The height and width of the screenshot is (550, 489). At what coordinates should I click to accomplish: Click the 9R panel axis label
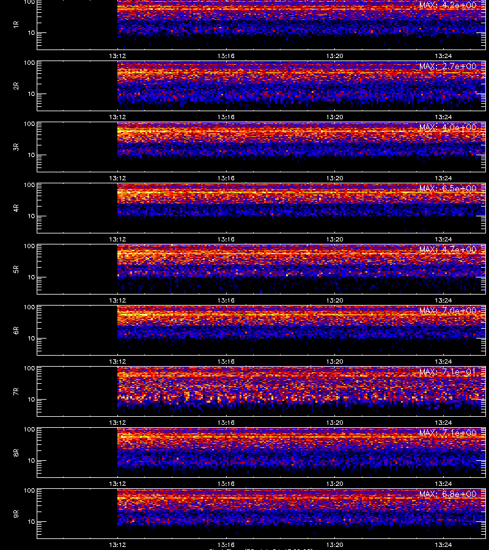[x=16, y=514]
